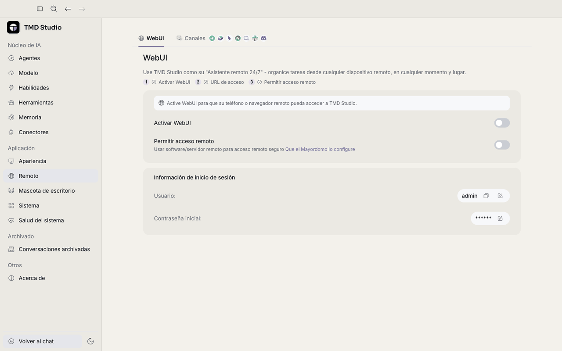562x351 pixels.
Task: Copy the admin username
Action: 486,196
